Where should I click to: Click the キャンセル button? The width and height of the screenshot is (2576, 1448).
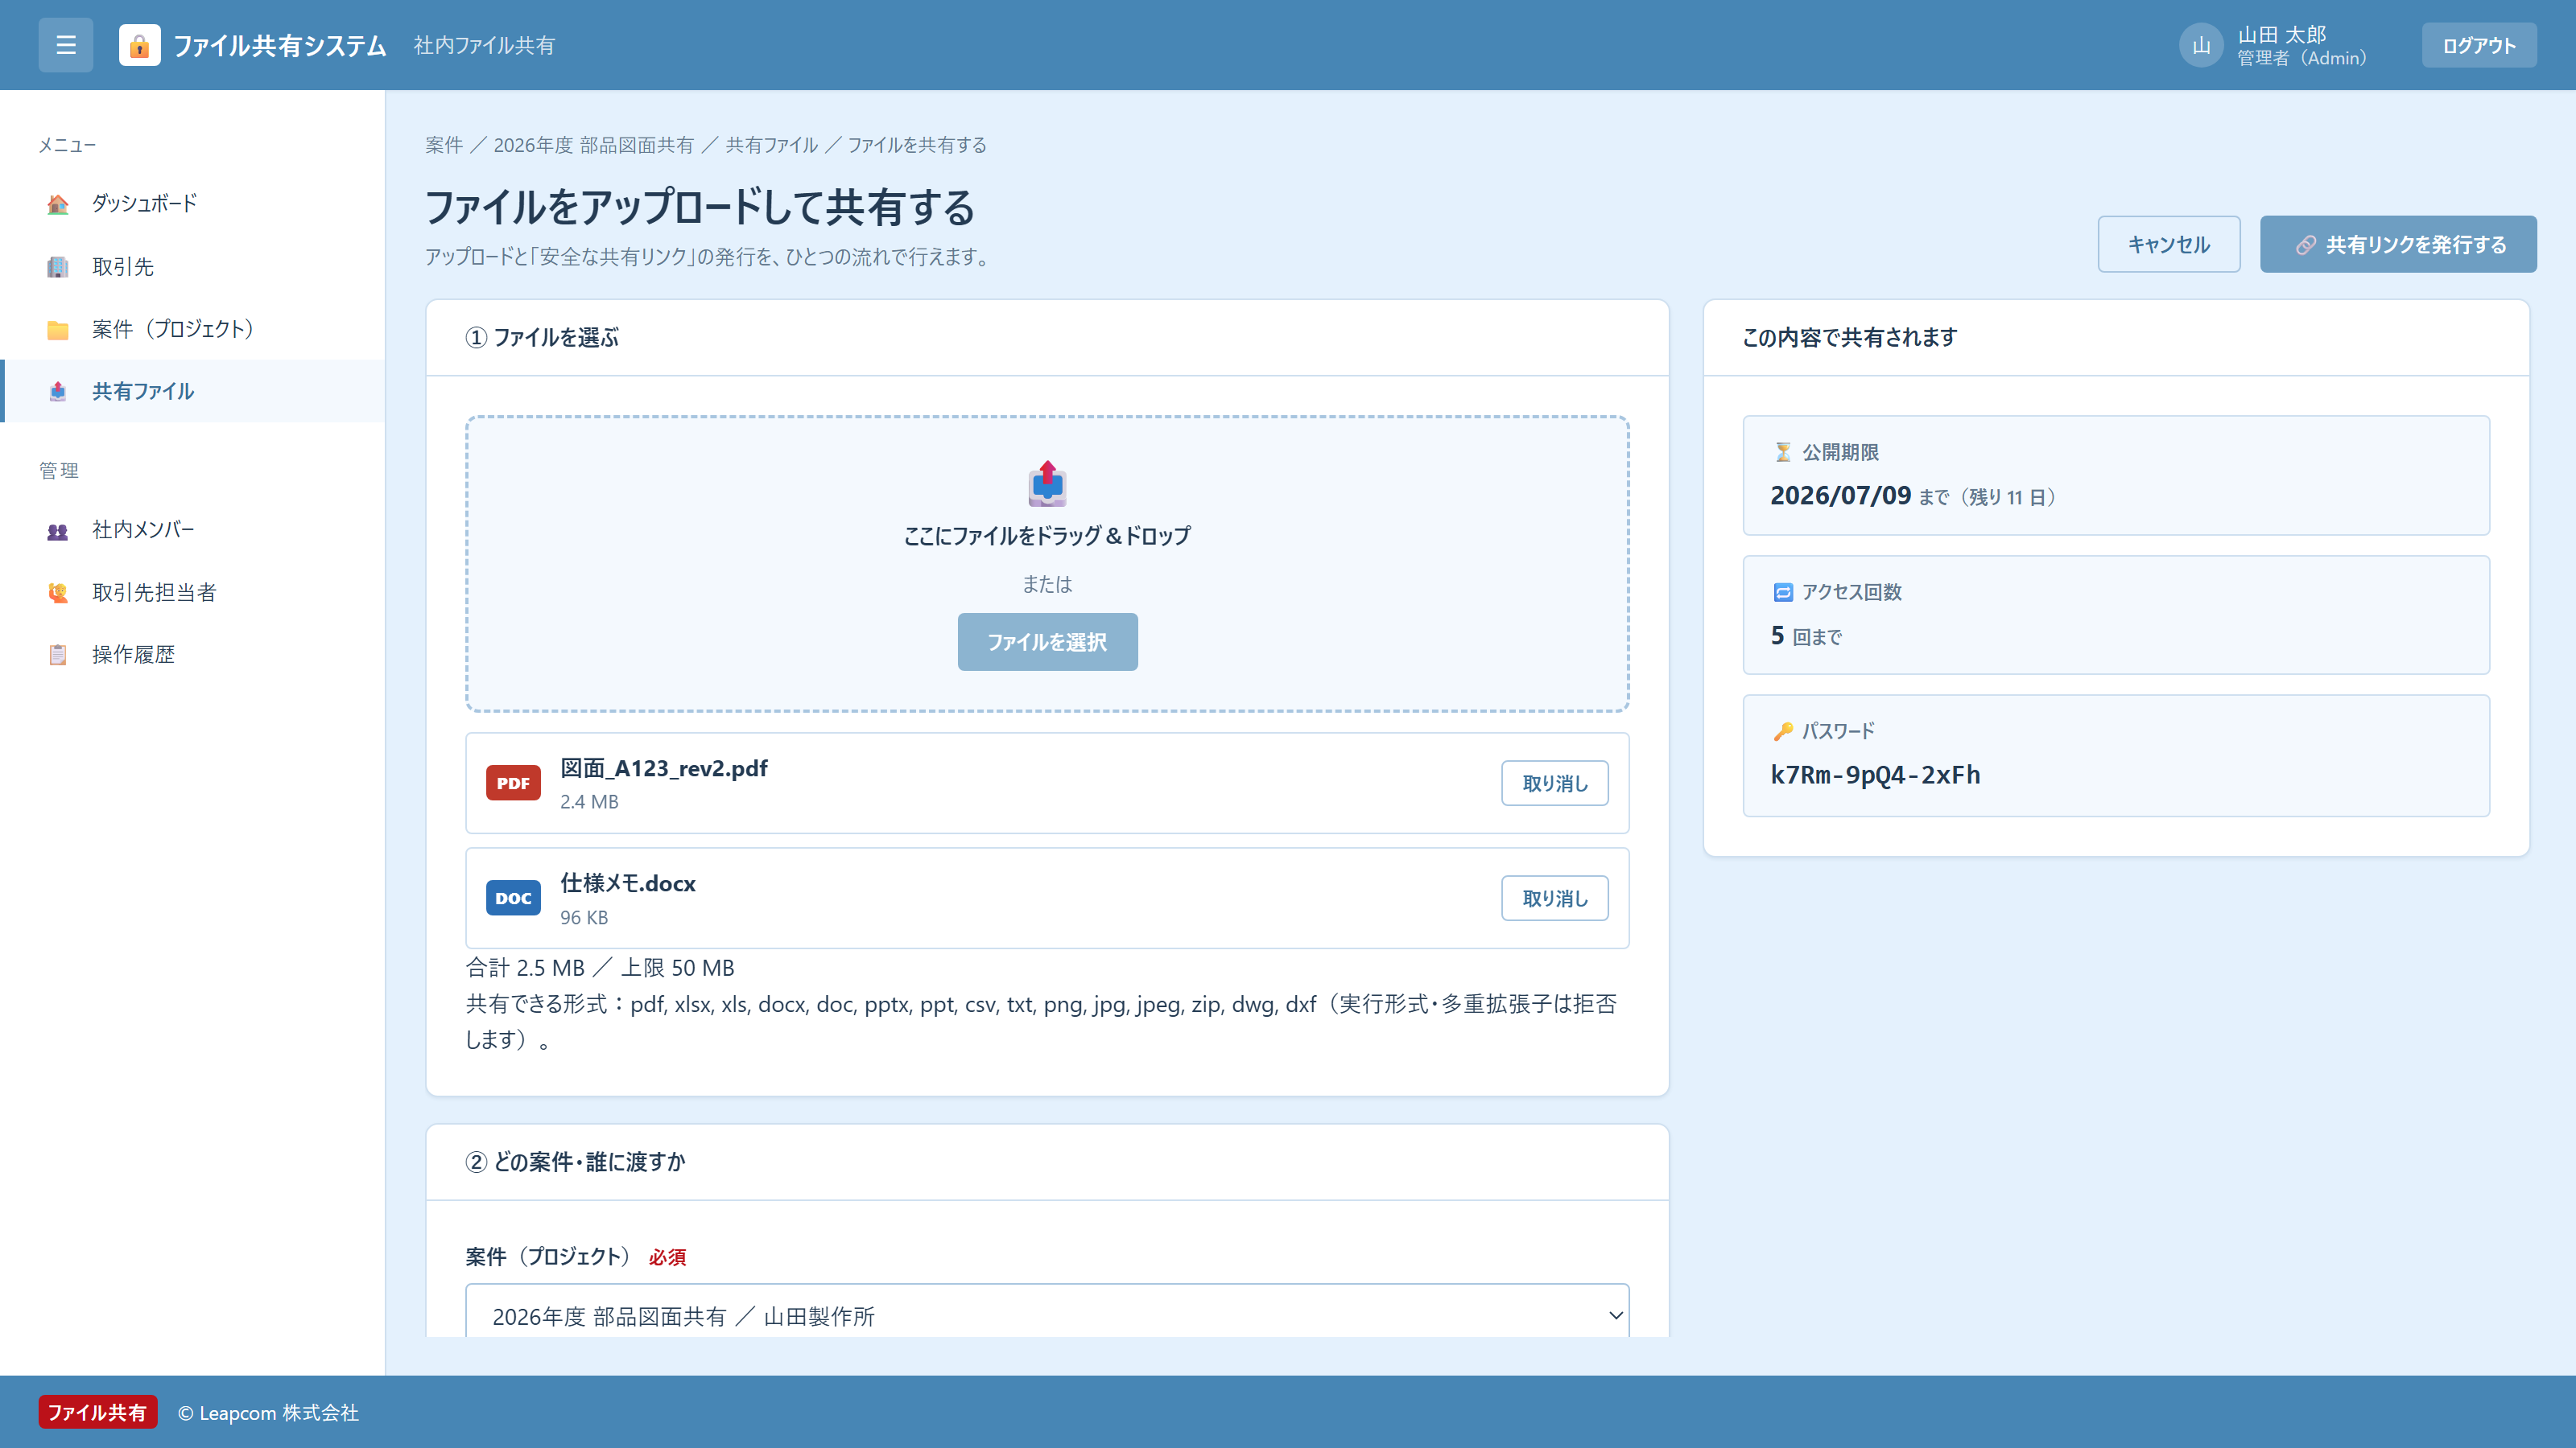pos(2168,245)
